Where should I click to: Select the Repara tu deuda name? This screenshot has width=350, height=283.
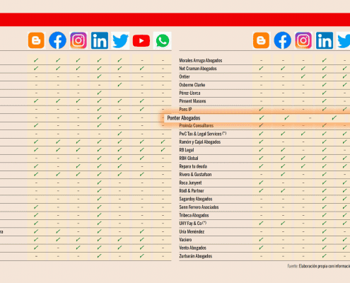point(193,166)
